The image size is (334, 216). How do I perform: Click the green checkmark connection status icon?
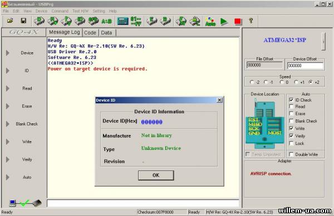(24, 203)
